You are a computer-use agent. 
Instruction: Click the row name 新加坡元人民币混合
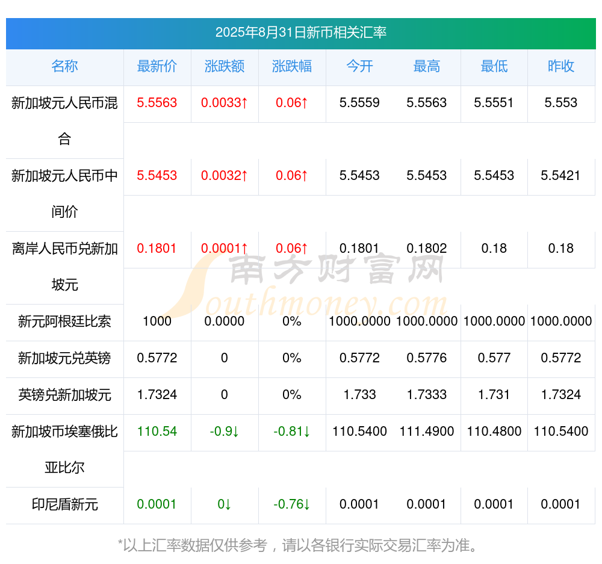tap(64, 120)
